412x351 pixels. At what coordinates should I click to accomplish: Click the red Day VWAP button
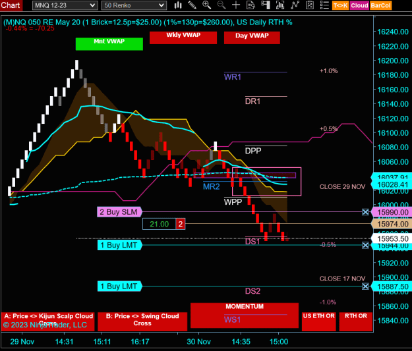(252, 38)
